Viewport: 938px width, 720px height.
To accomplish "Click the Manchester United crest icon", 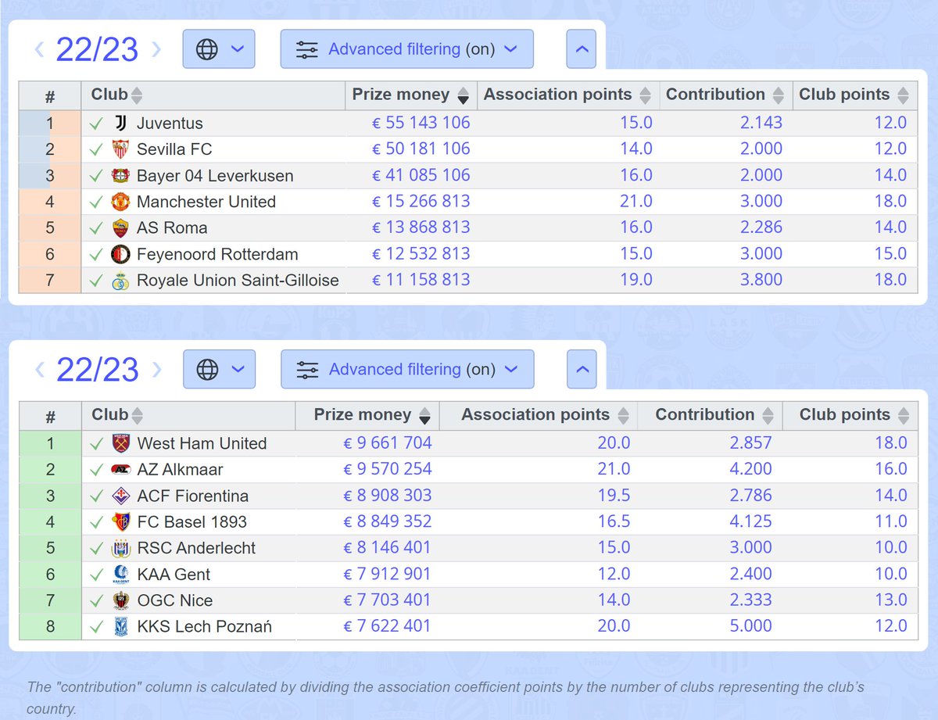I will [120, 202].
